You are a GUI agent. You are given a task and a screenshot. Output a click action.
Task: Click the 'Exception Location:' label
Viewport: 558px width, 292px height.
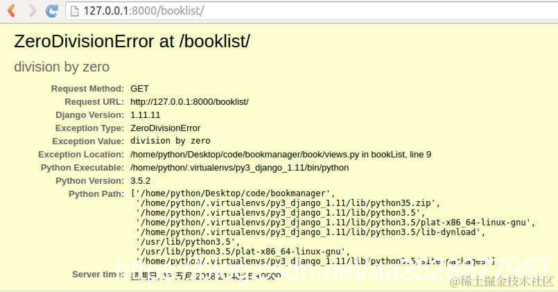tap(81, 155)
